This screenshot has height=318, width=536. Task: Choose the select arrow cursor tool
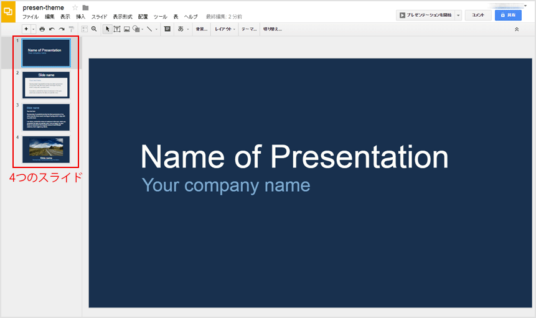(x=107, y=29)
